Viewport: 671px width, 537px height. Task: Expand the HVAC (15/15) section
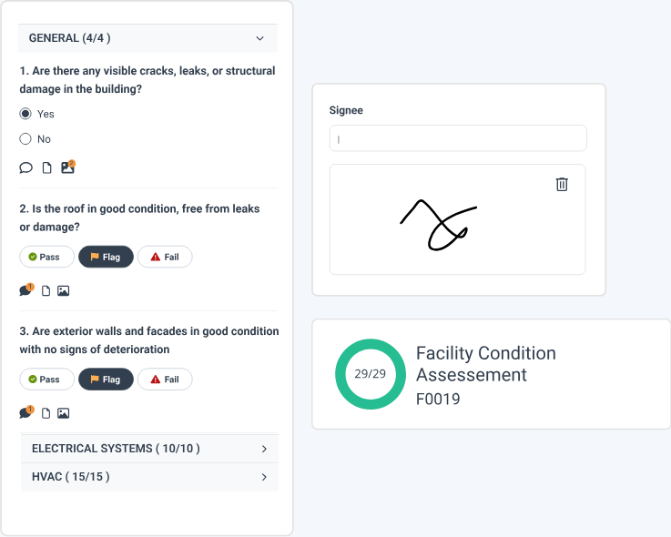click(x=263, y=477)
